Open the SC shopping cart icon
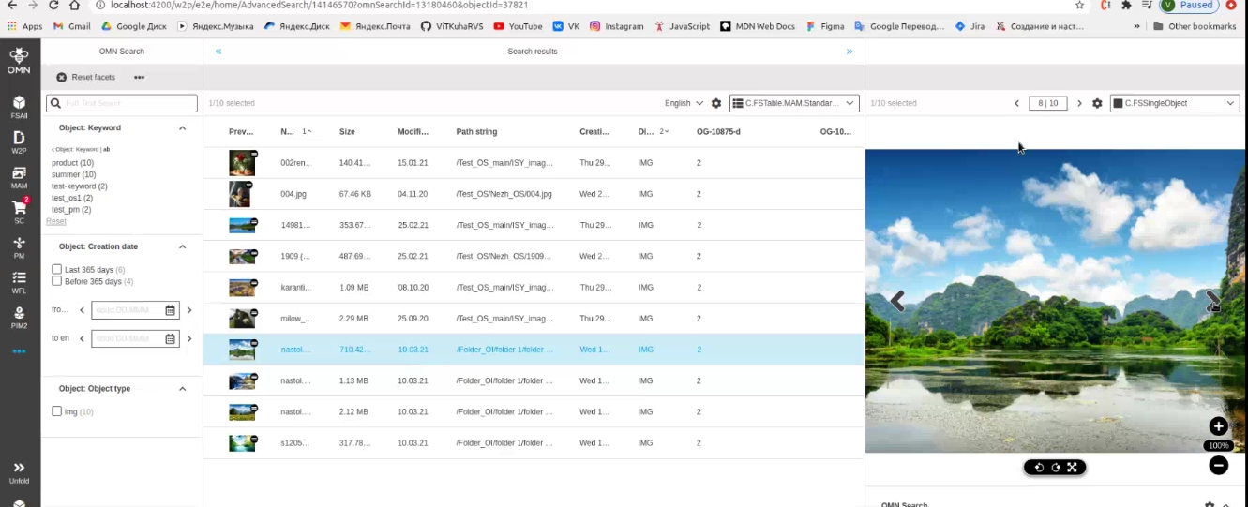 19,210
